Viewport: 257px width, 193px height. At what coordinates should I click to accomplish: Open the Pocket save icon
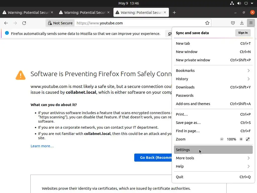233,23
